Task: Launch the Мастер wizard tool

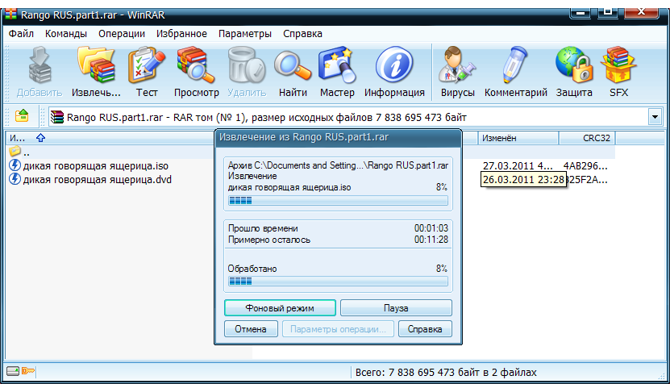Action: point(337,65)
